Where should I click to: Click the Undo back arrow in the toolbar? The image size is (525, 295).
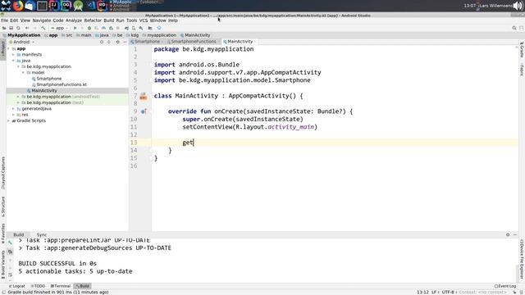[x=27, y=28]
